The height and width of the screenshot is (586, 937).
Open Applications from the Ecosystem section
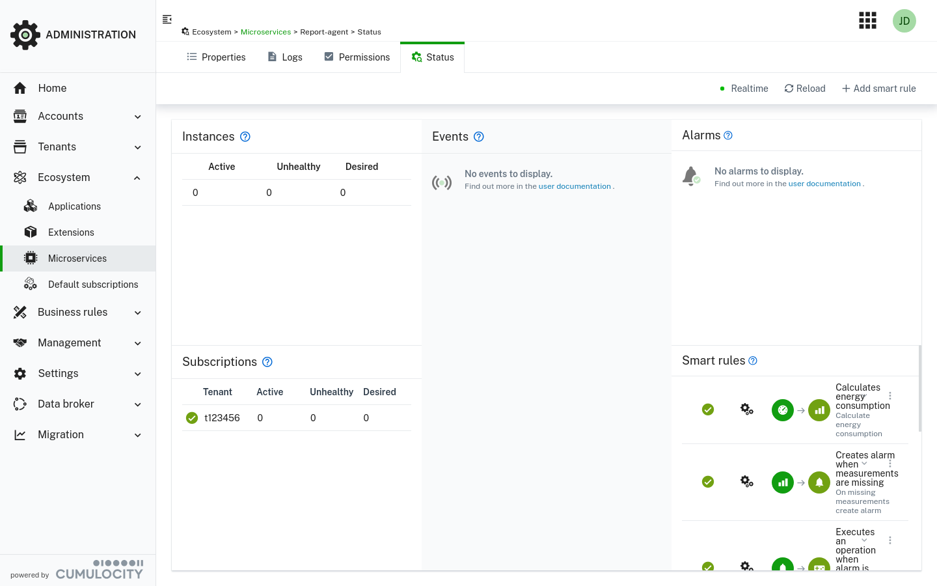pyautogui.click(x=74, y=206)
